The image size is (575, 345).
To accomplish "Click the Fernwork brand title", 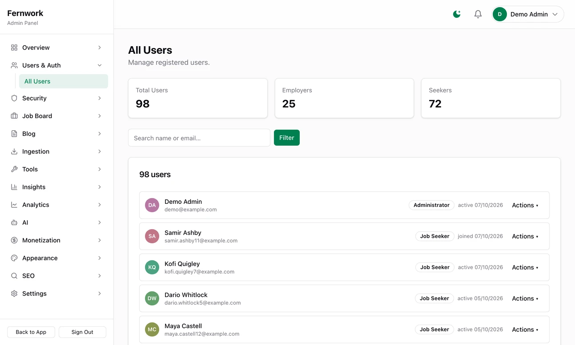I will (x=25, y=13).
